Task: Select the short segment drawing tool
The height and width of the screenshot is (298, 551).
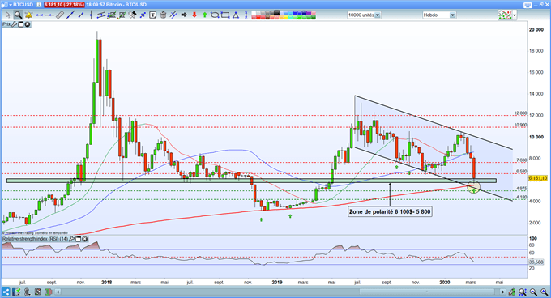Action: click(81, 15)
